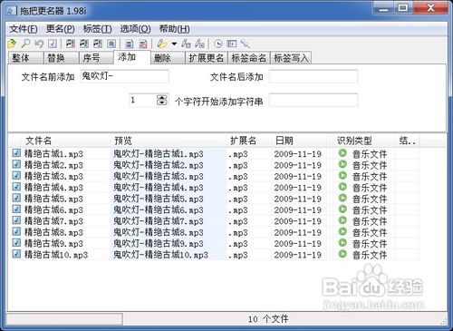Switch to the 扩展更名 tab
The width and height of the screenshot is (453, 331).
pyautogui.click(x=207, y=58)
